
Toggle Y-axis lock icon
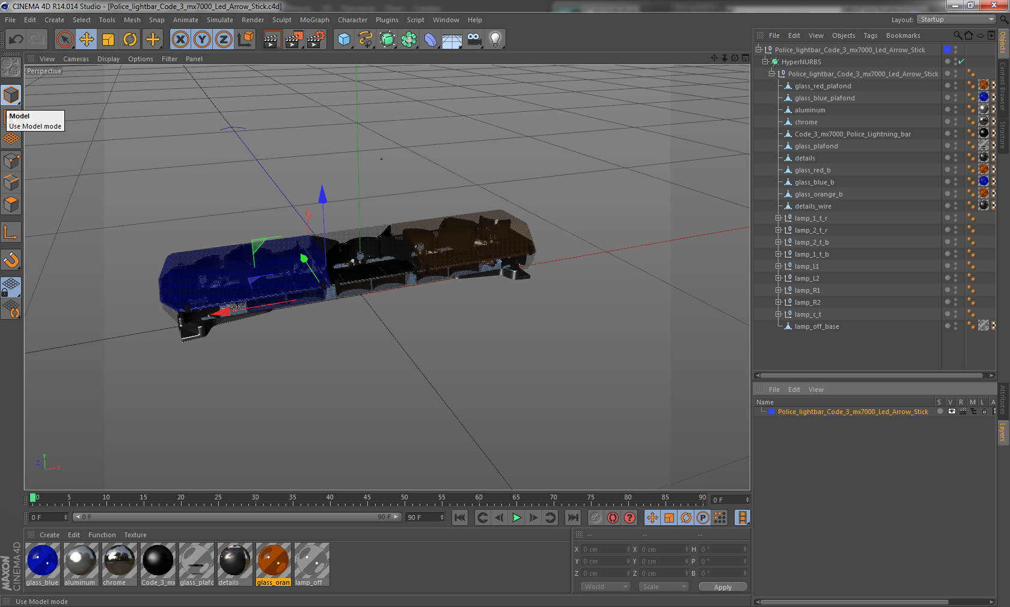coord(202,40)
